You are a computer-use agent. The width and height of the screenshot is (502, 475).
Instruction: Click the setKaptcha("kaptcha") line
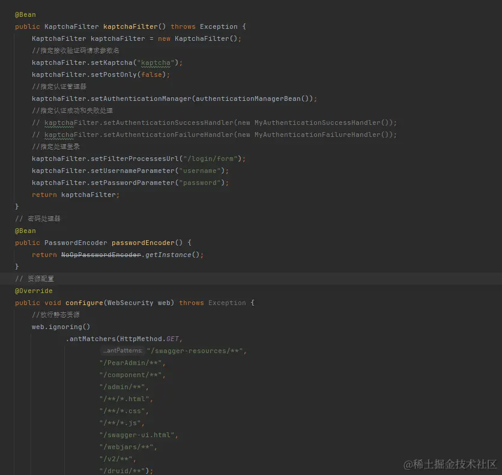(107, 62)
